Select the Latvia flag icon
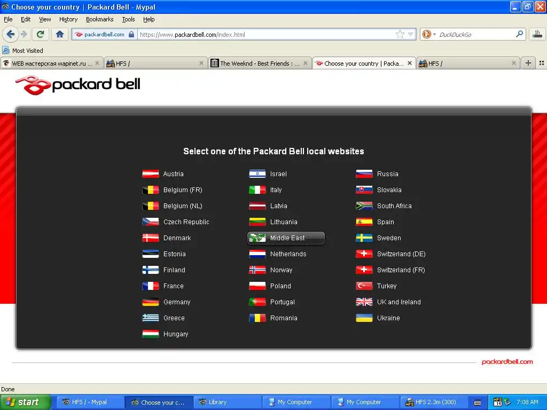Viewport: 547px width, 410px height. pyautogui.click(x=257, y=206)
